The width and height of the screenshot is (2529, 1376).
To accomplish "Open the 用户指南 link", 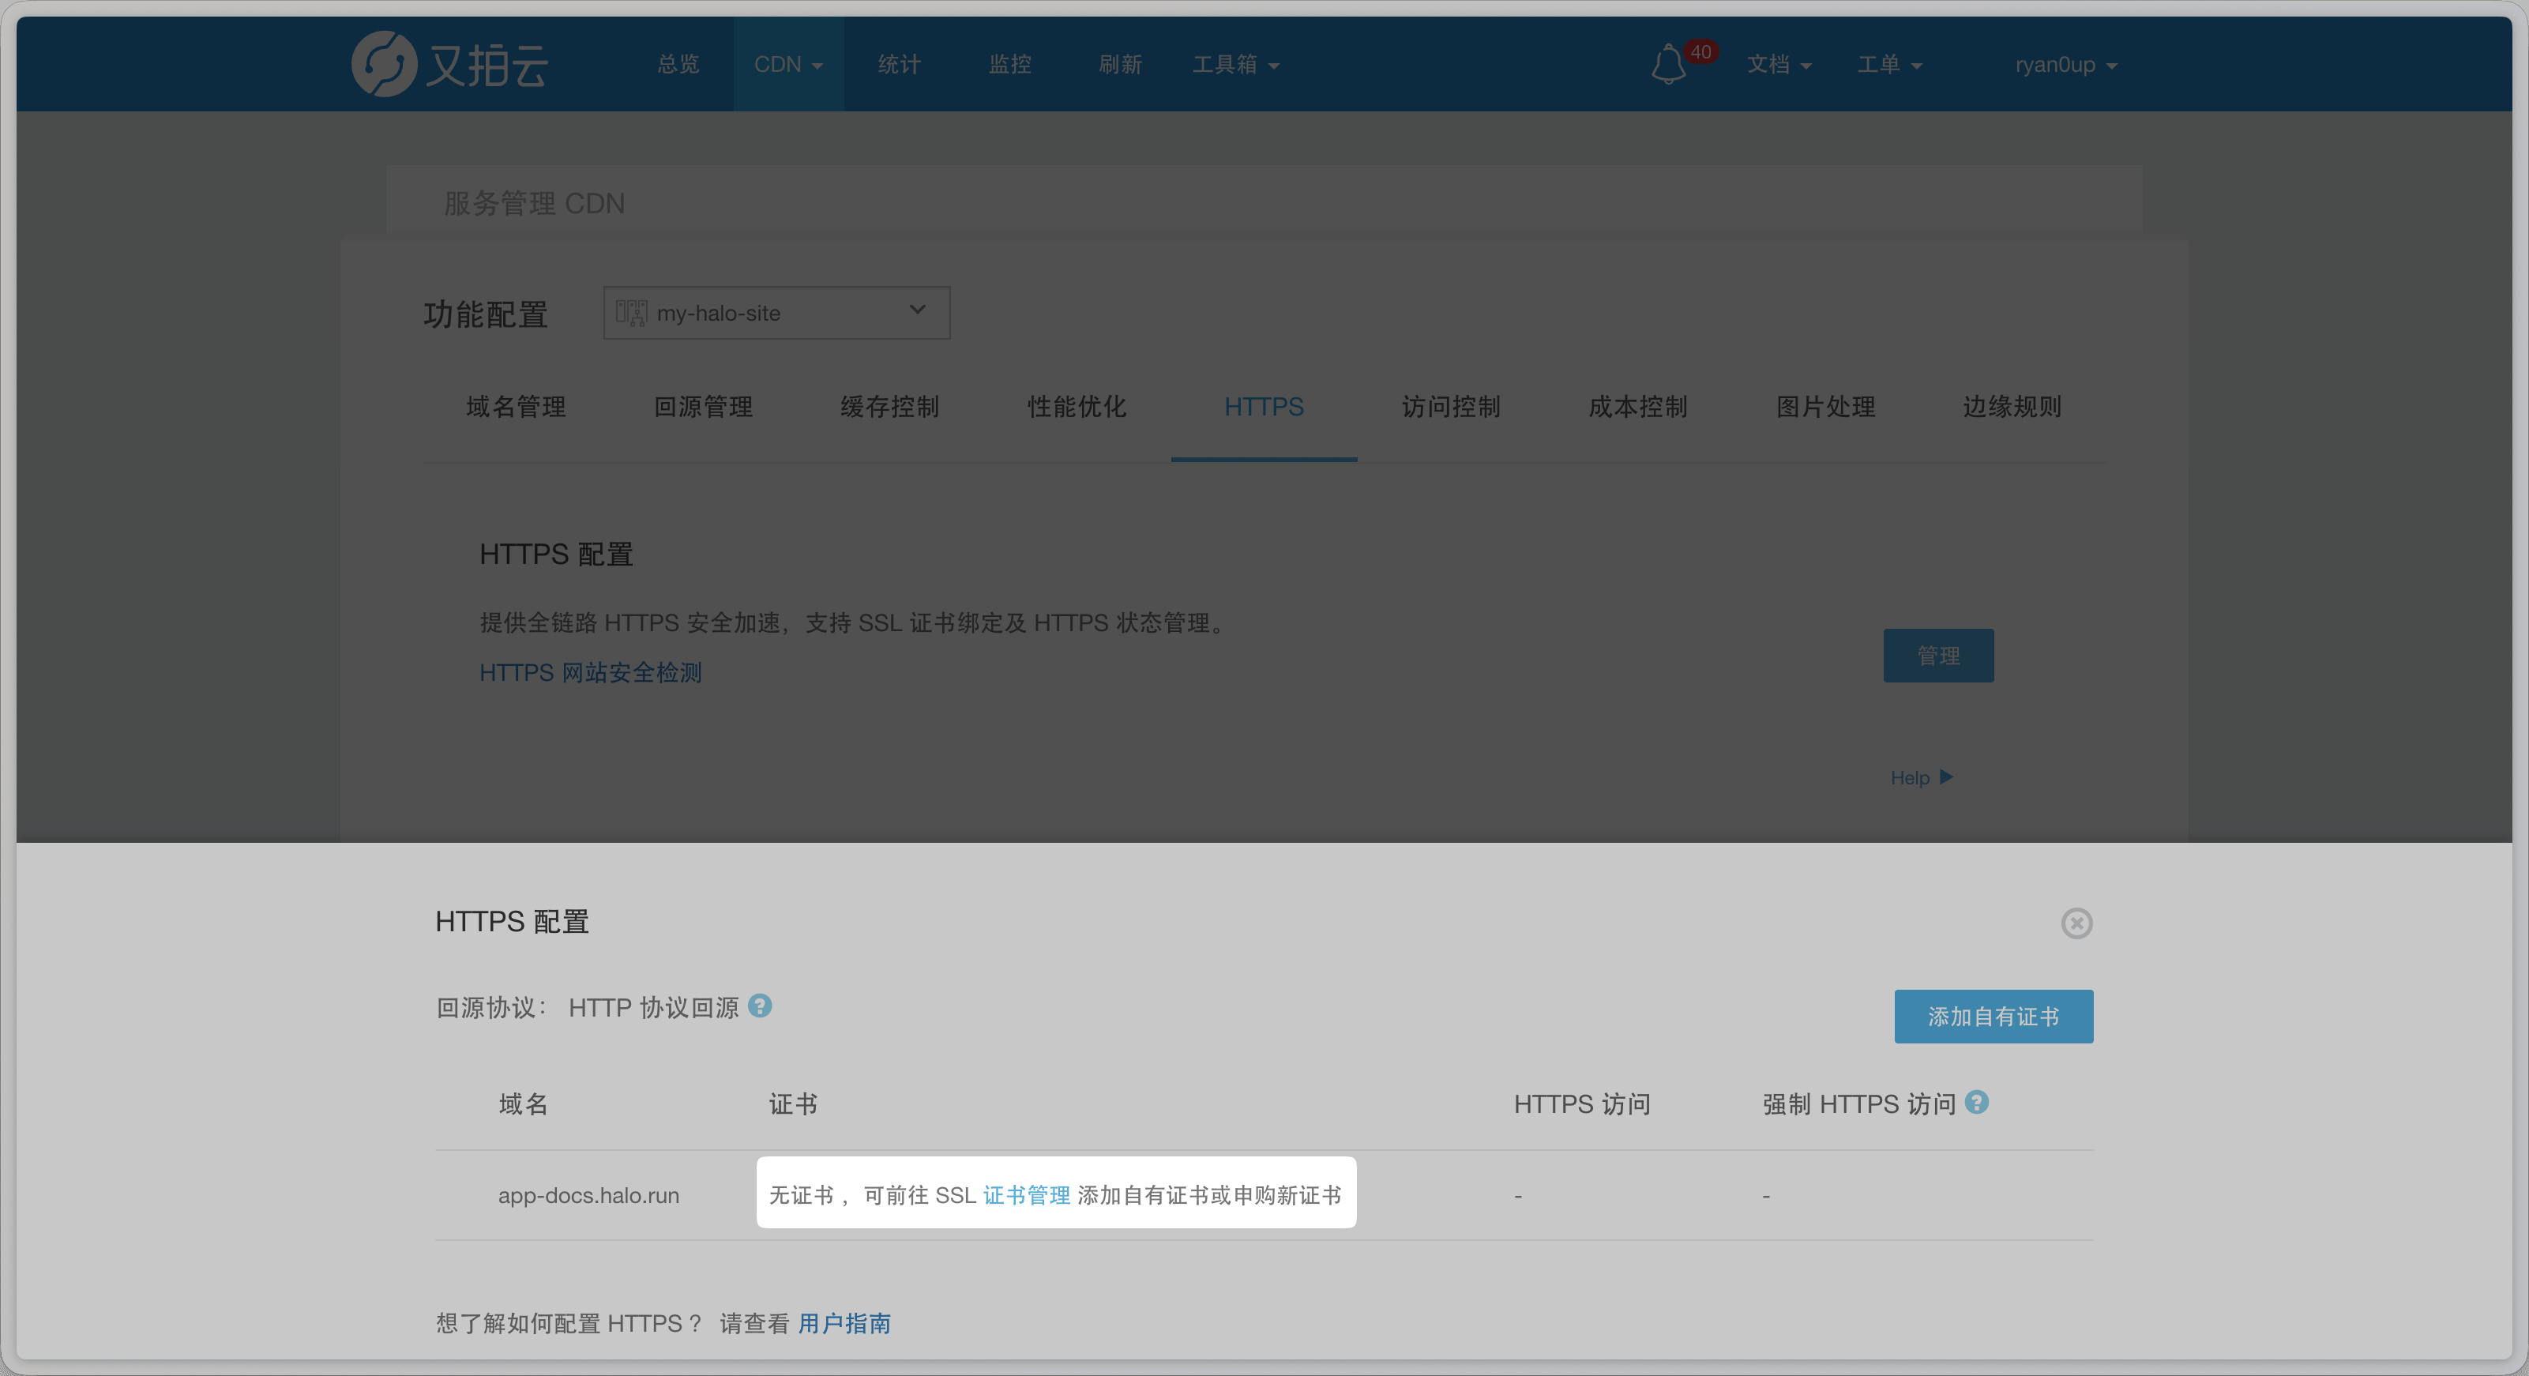I will click(x=844, y=1323).
